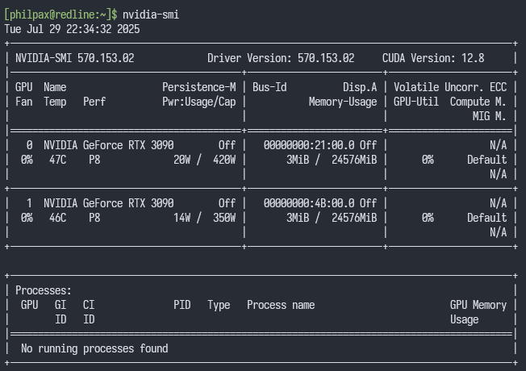
Task: Click the Disp.A column header
Action: (x=360, y=87)
